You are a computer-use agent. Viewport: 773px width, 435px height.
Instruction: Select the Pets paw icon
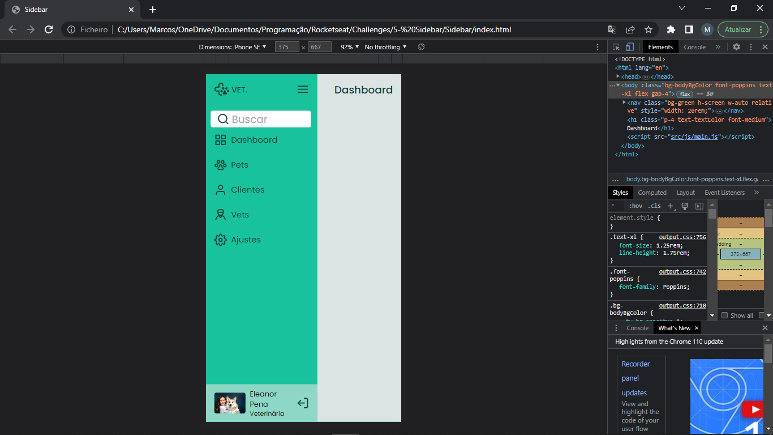click(x=221, y=165)
